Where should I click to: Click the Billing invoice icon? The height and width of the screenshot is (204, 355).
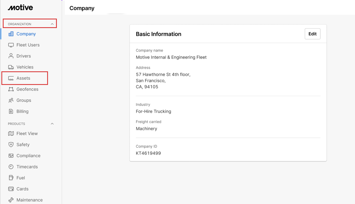11,112
